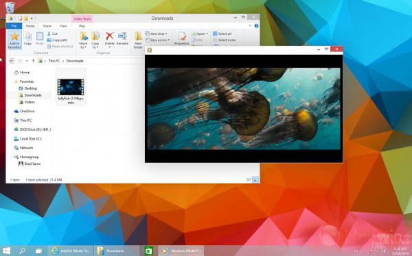Open the Share ribbon tab
The image size is (412, 256).
click(47, 26)
